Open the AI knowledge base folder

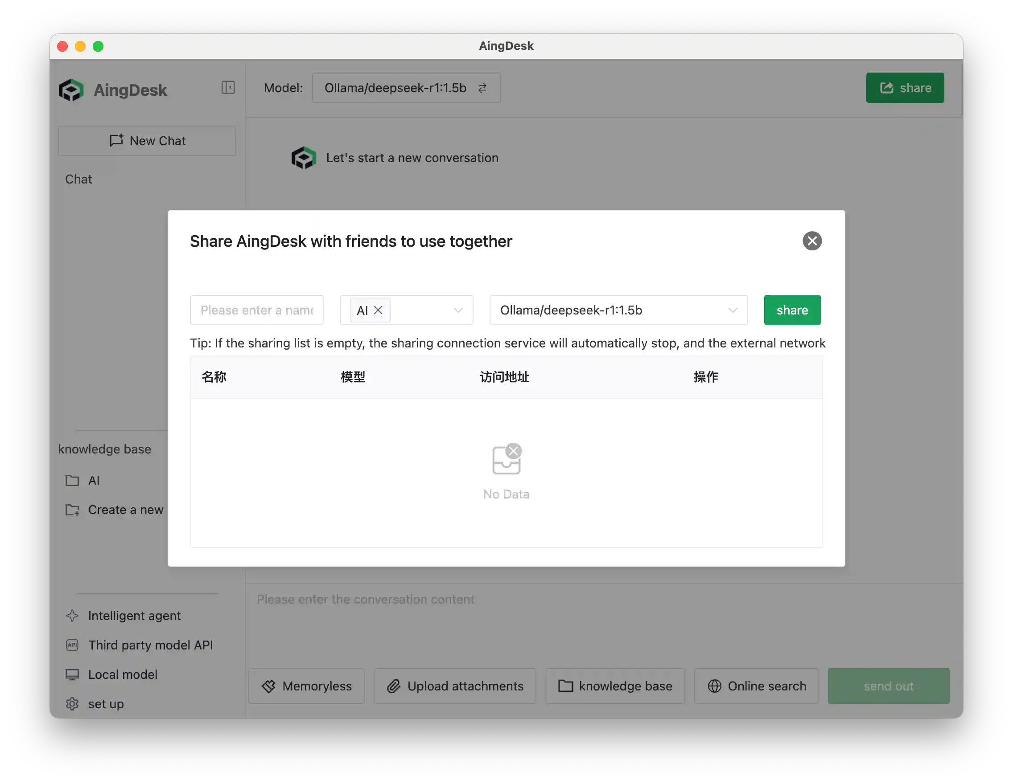point(93,481)
